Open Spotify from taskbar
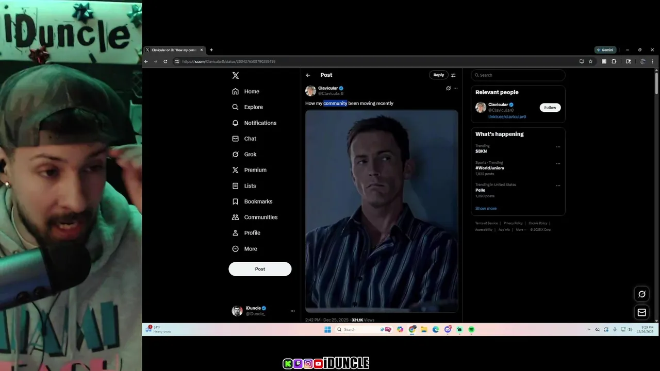This screenshot has width=660, height=371. [x=471, y=330]
